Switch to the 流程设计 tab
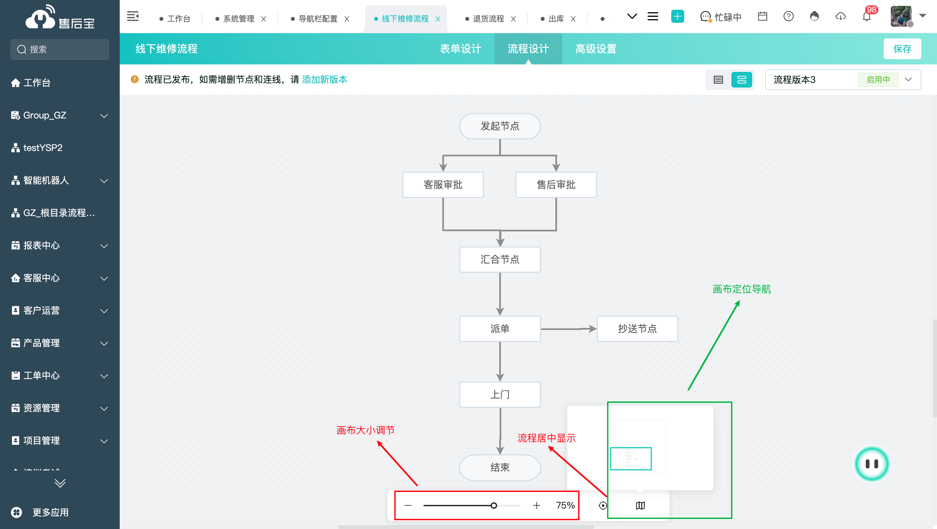This screenshot has height=529, width=937. [x=528, y=49]
